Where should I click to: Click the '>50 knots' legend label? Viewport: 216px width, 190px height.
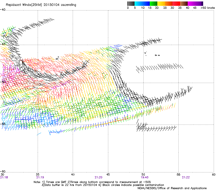pyautogui.click(x=208, y=8)
